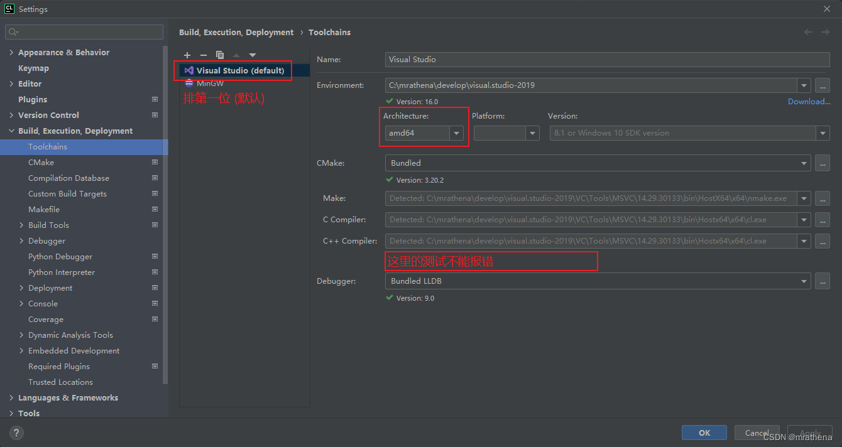Browse for the Debugger path

tap(823, 281)
